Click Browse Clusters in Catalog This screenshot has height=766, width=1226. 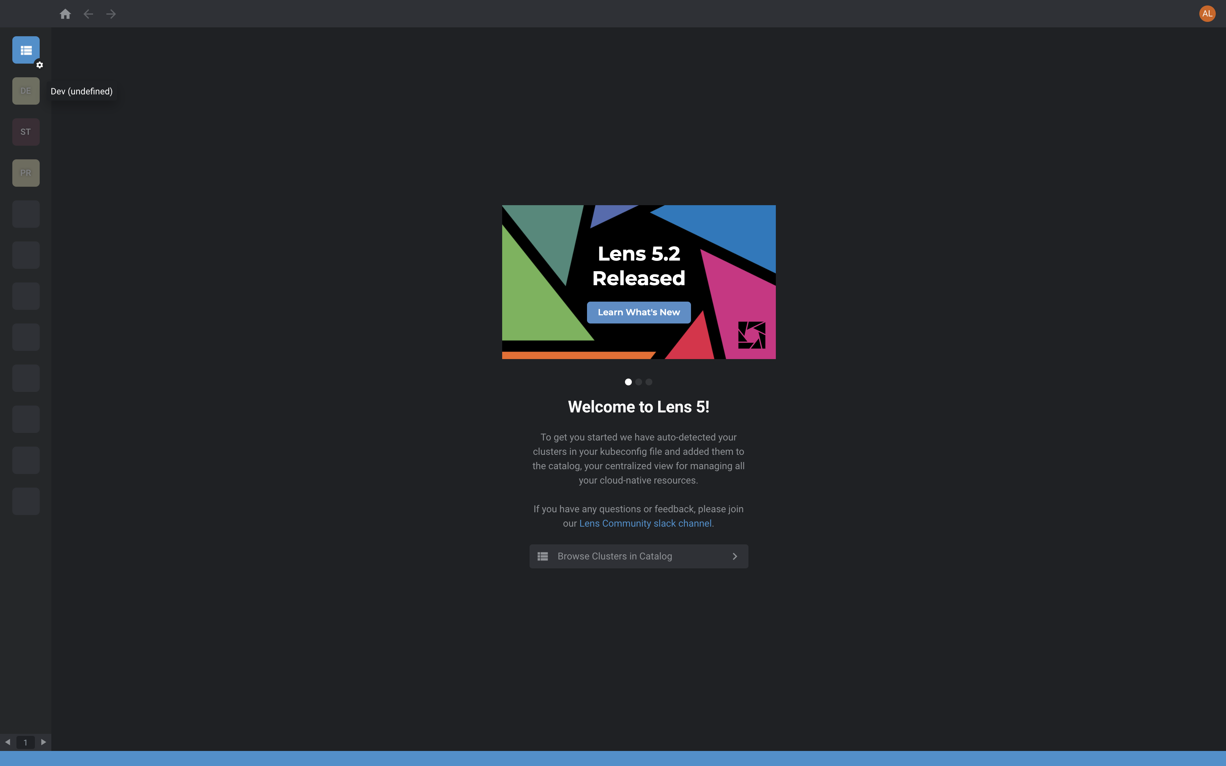[639, 556]
